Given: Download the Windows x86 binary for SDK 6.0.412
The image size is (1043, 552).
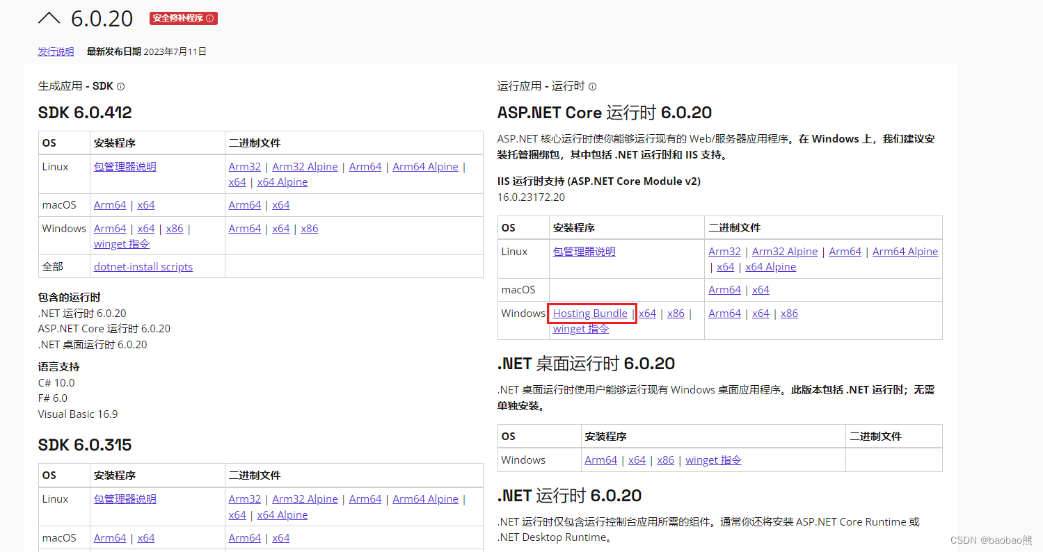Looking at the screenshot, I should tap(310, 229).
